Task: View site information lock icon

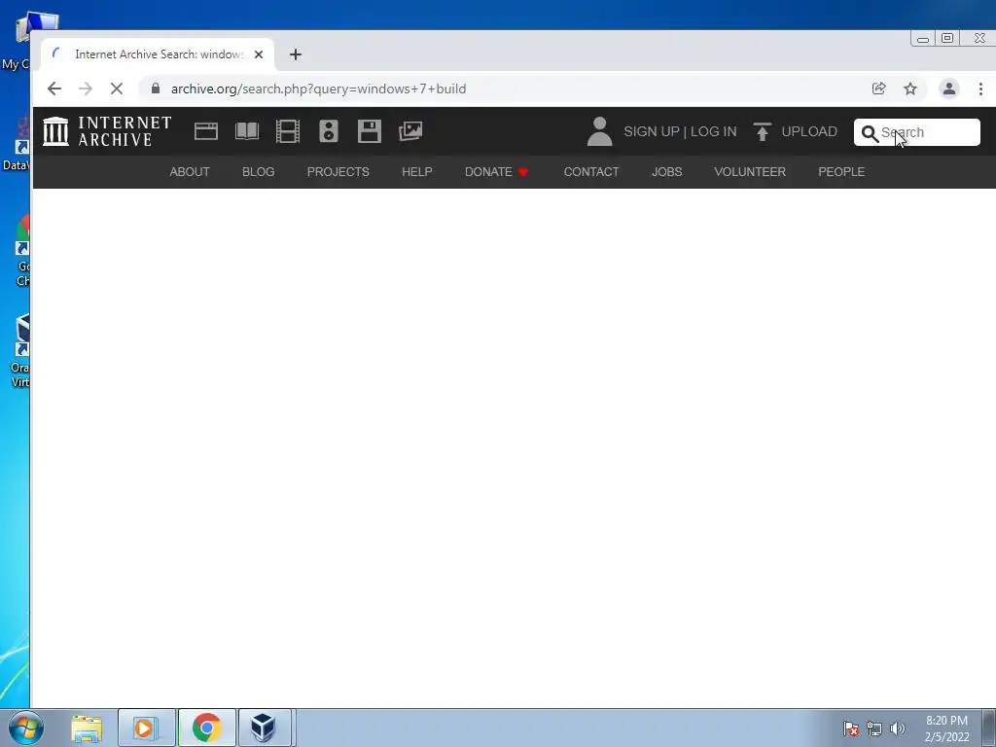Action: [x=156, y=89]
